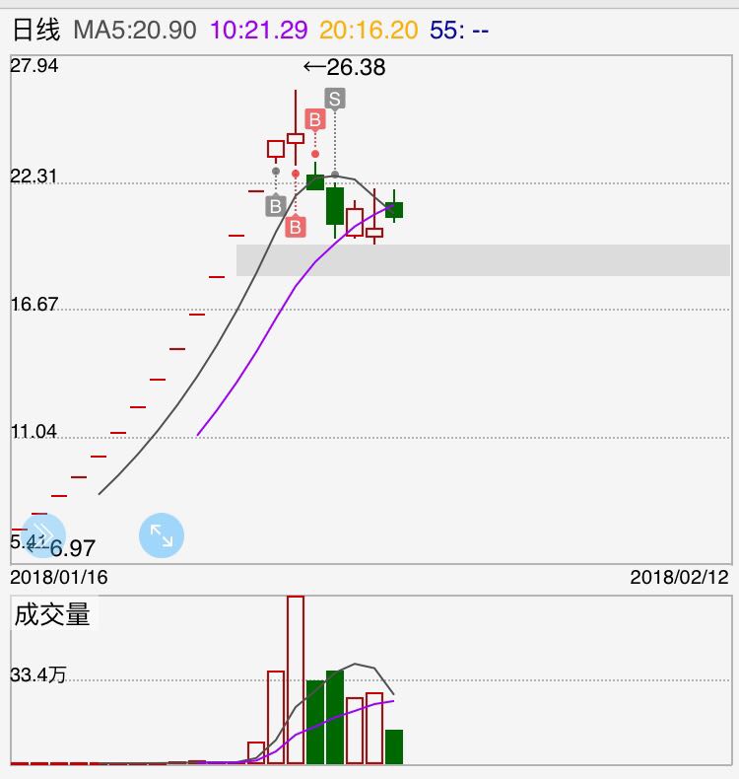Click the 11.04 price axis label
Viewport: 739px width, 779px height.
tap(34, 431)
